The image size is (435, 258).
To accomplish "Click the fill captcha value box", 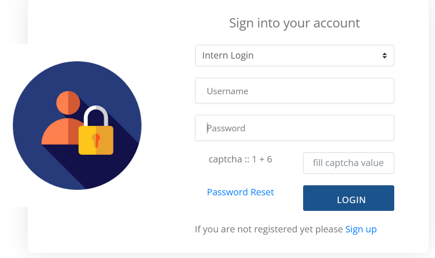I will click(x=348, y=163).
